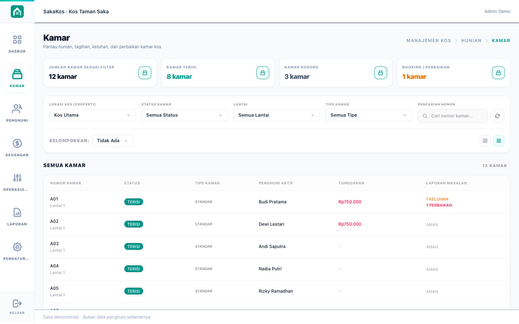
Task: Select room A01 row number
Action: pyautogui.click(x=54, y=199)
